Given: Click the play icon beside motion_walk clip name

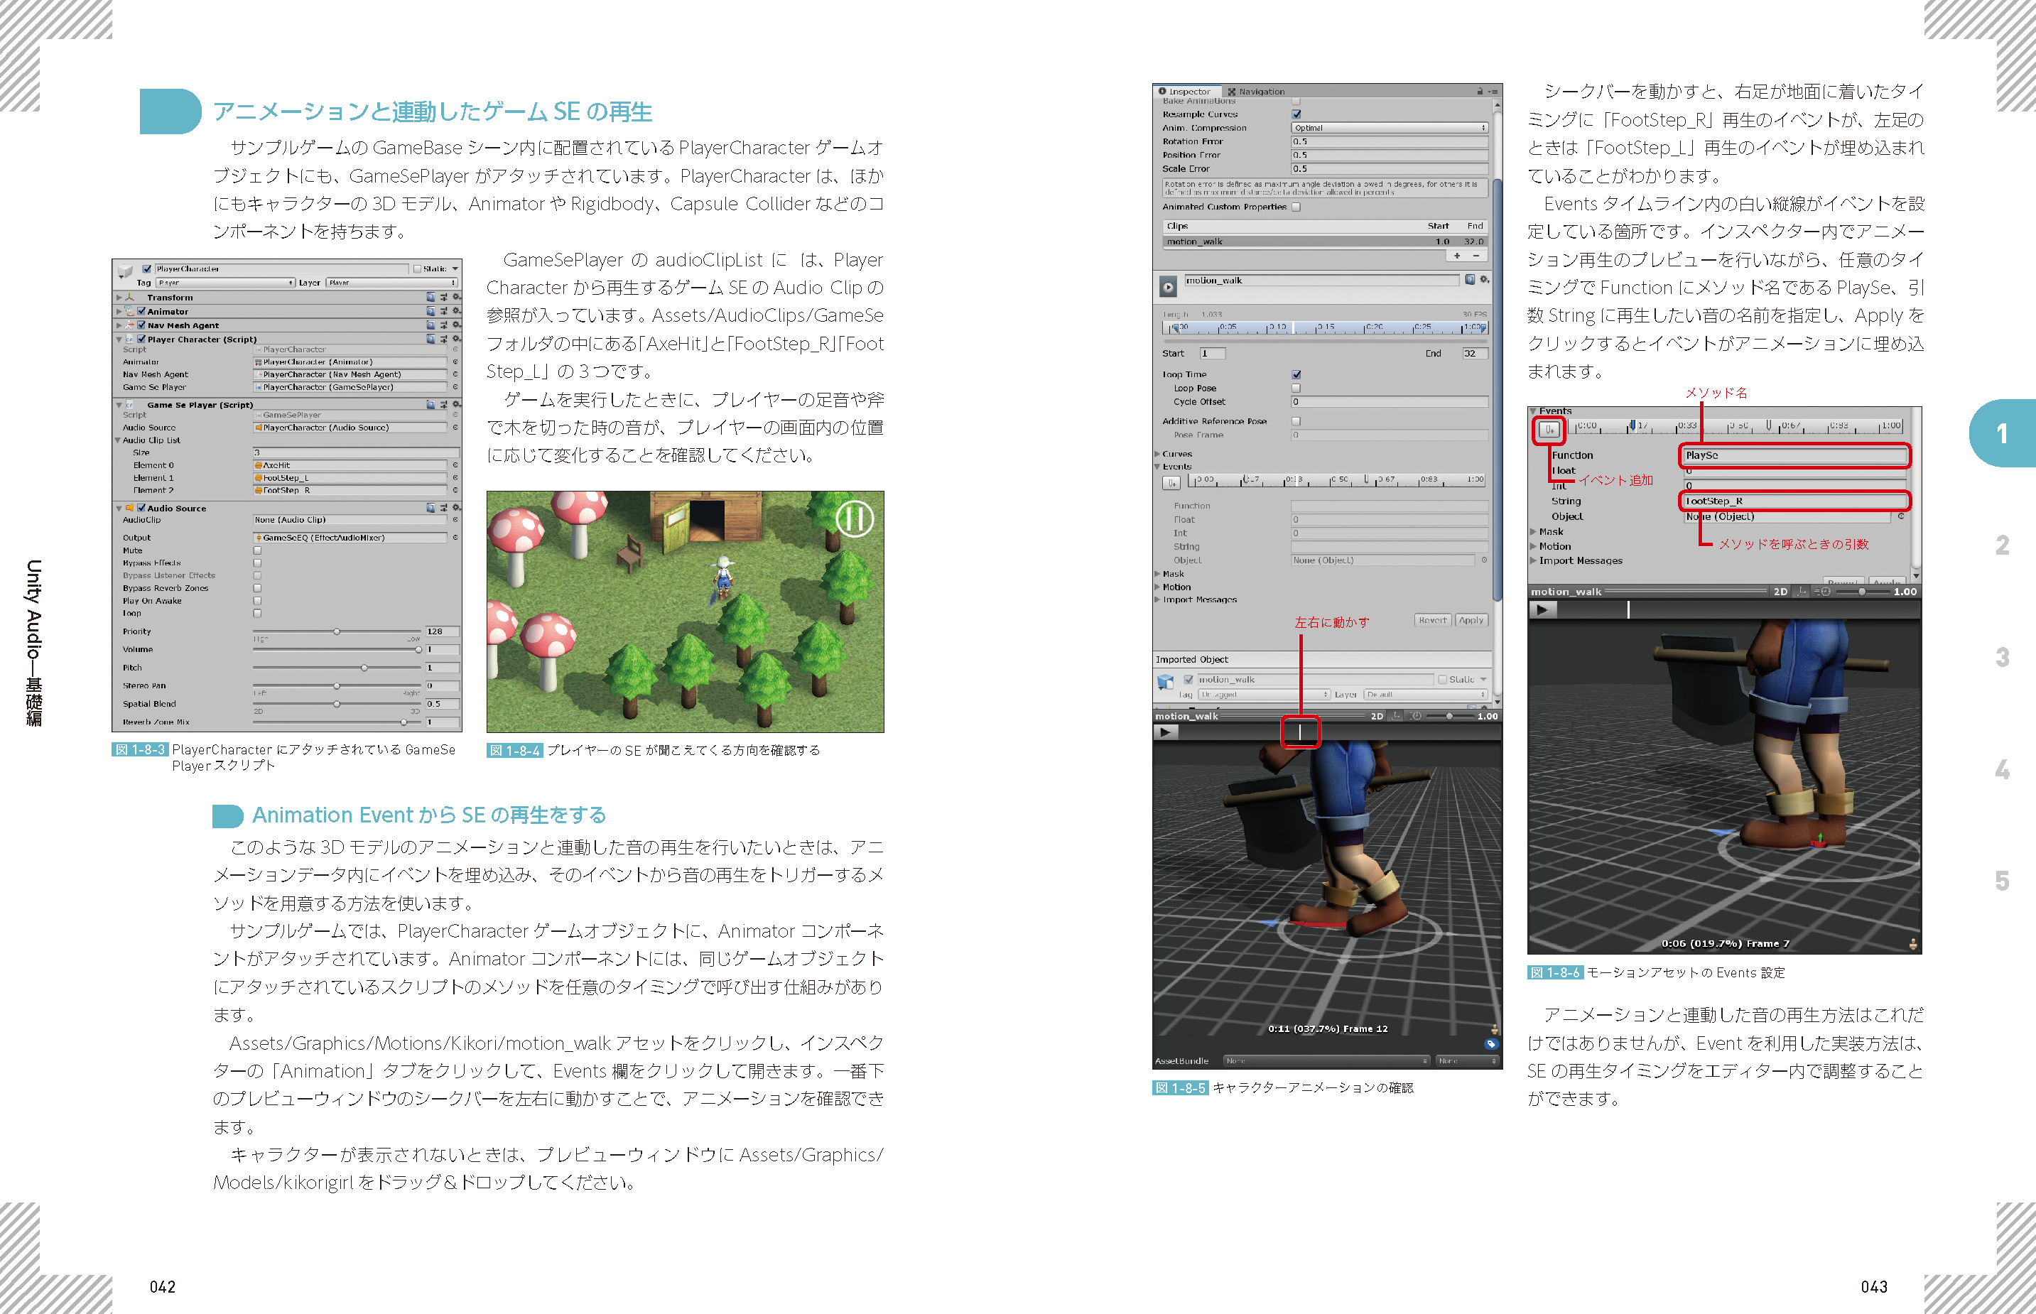Looking at the screenshot, I should click(1168, 287).
